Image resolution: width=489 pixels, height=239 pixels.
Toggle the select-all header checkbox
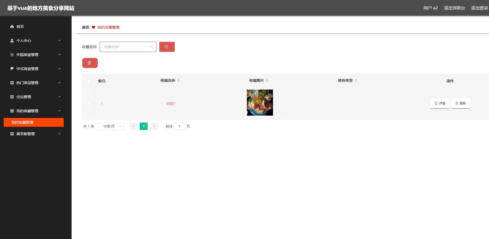pyautogui.click(x=89, y=81)
